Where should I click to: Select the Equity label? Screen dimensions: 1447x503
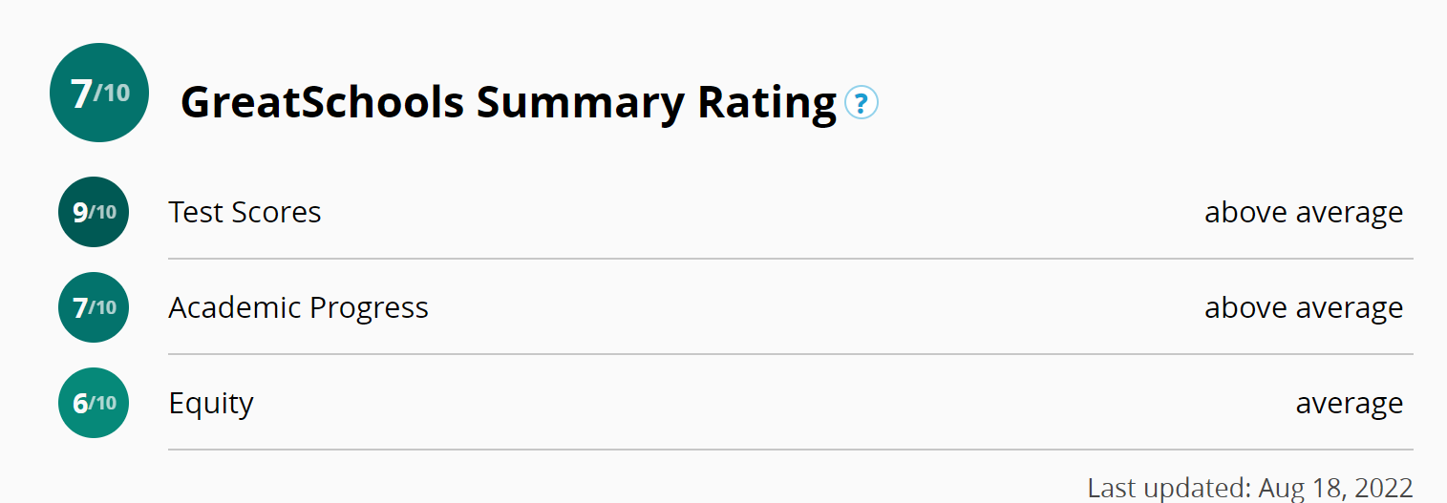pyautogui.click(x=211, y=404)
